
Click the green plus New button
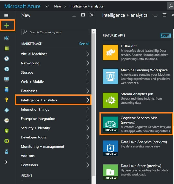[x=7, y=25]
